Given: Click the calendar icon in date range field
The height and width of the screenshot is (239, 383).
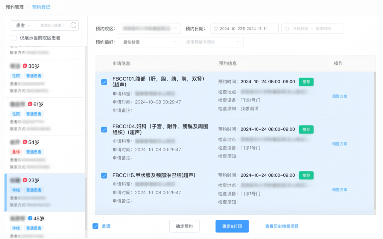Looking at the screenshot, I should [216, 29].
